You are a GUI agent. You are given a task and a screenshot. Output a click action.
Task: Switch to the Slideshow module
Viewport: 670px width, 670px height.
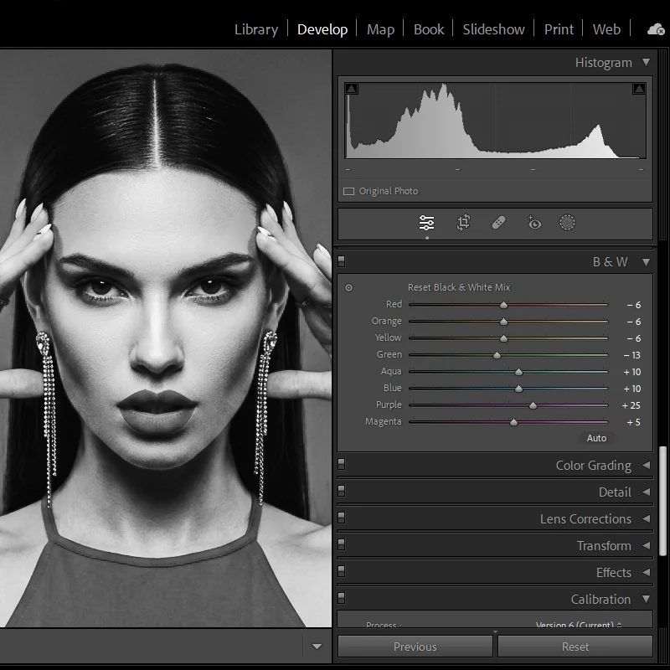click(x=493, y=29)
